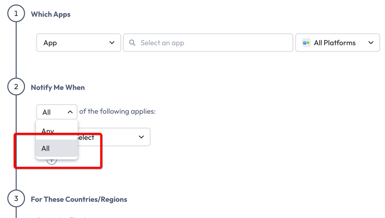Expand the condition Select dropdown arrow
This screenshot has width=385, height=218.
(x=141, y=137)
